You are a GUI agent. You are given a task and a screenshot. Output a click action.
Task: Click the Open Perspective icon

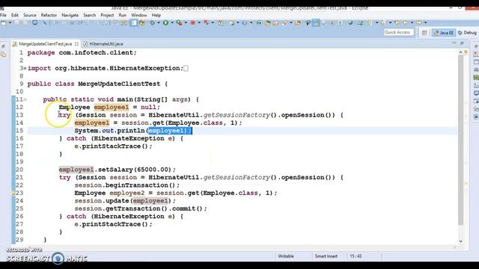tap(424, 33)
